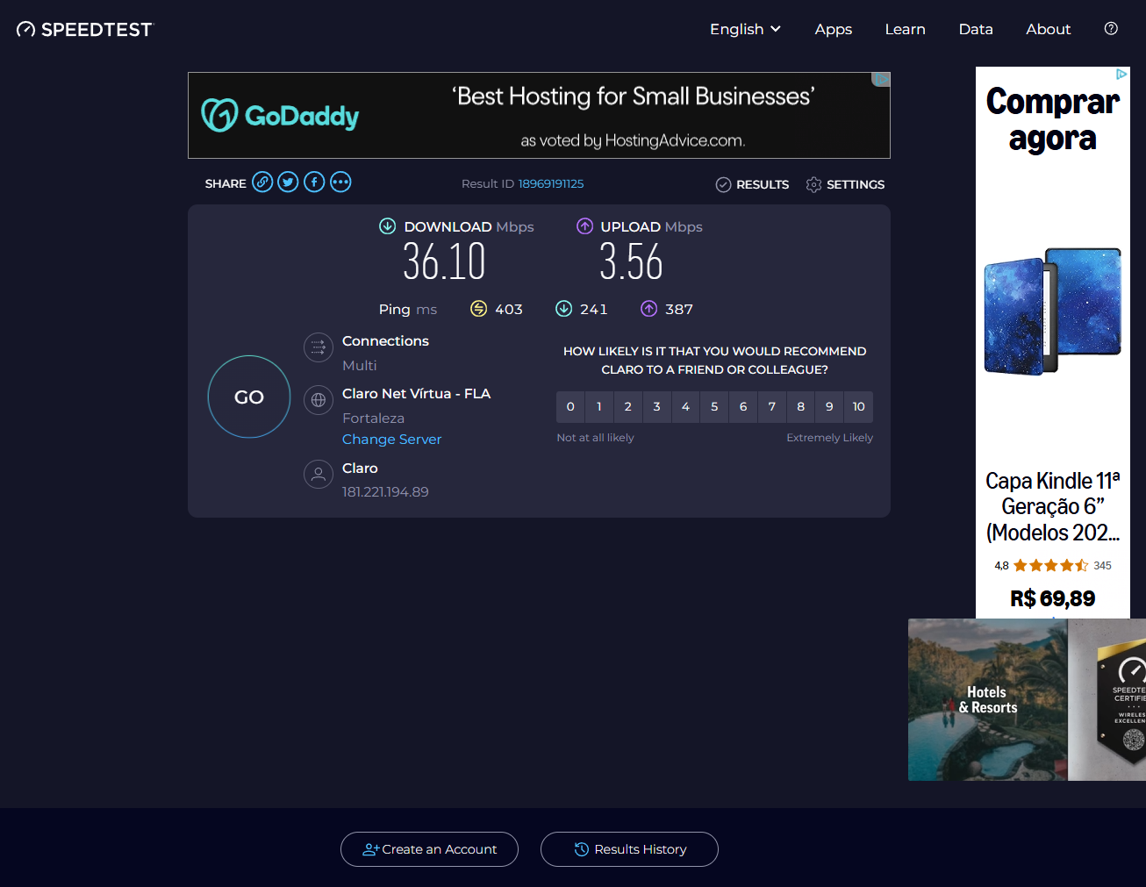Open the Settings page
The image size is (1146, 887).
[x=845, y=184]
